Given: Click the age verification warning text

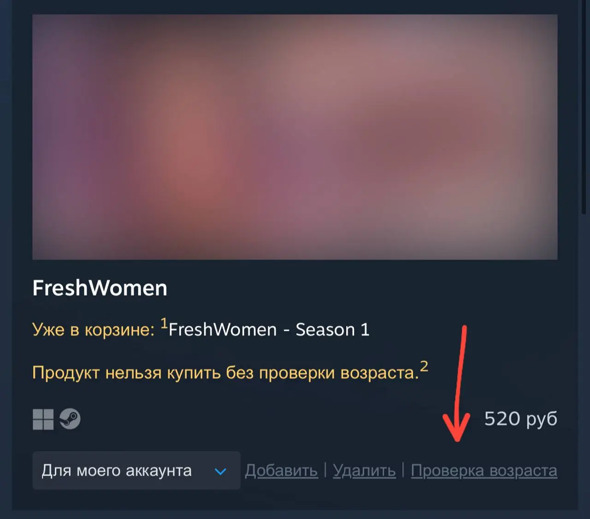Looking at the screenshot, I should (226, 372).
